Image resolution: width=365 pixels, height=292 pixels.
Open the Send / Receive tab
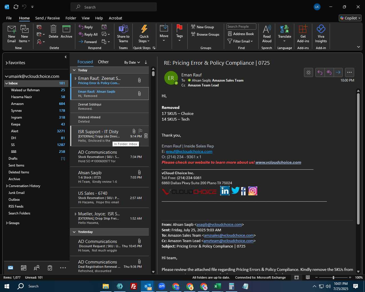[48, 18]
